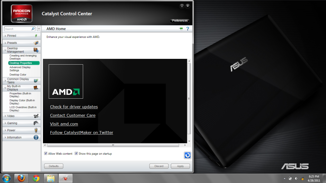Collapse the sidebar using the double-arrow button

pos(39,29)
